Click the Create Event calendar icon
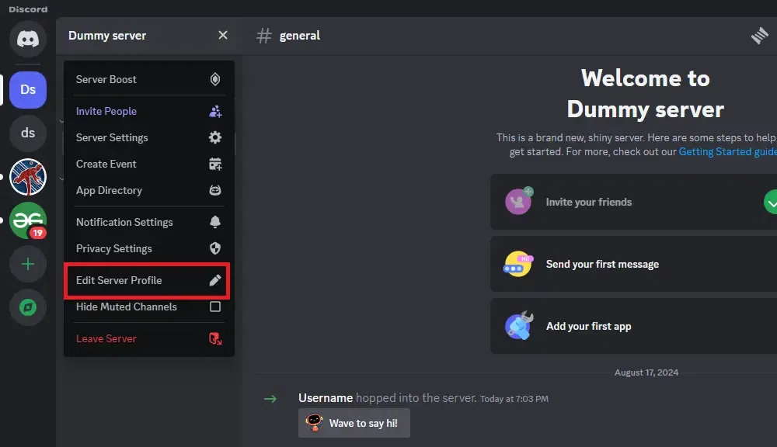The width and height of the screenshot is (777, 447). pos(215,164)
